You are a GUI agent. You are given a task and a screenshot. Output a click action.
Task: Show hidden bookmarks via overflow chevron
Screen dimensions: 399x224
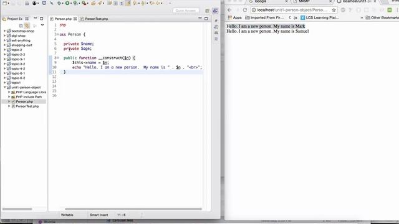click(362, 17)
